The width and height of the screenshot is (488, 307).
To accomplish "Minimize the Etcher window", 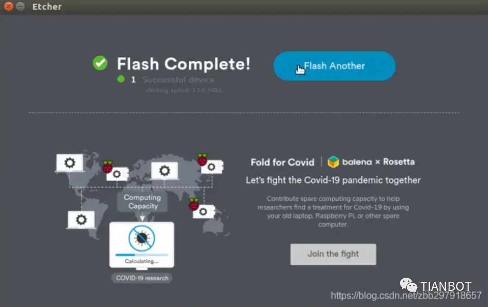I will tap(20, 6).
